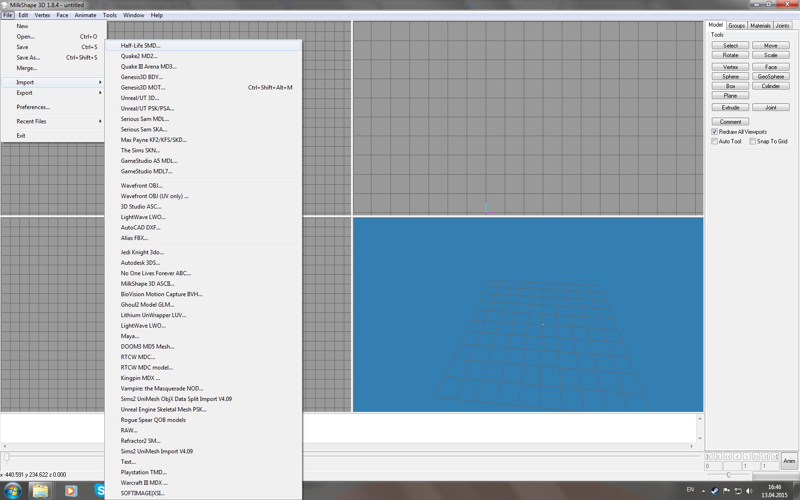This screenshot has width=800, height=500.
Task: Click the Comment button
Action: click(730, 122)
